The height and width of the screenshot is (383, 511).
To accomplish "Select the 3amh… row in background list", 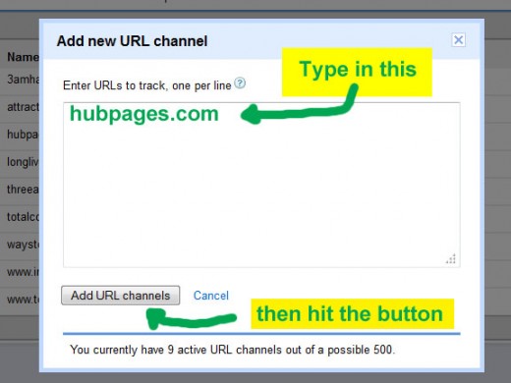I will (23, 80).
